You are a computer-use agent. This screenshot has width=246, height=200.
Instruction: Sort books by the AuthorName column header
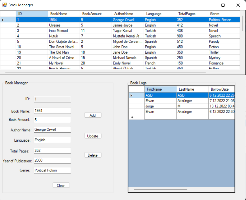[x=127, y=14]
